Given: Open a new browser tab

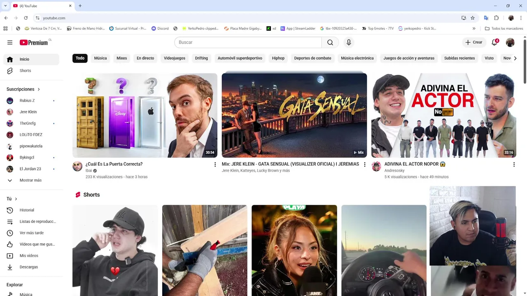Looking at the screenshot, I should point(80,6).
